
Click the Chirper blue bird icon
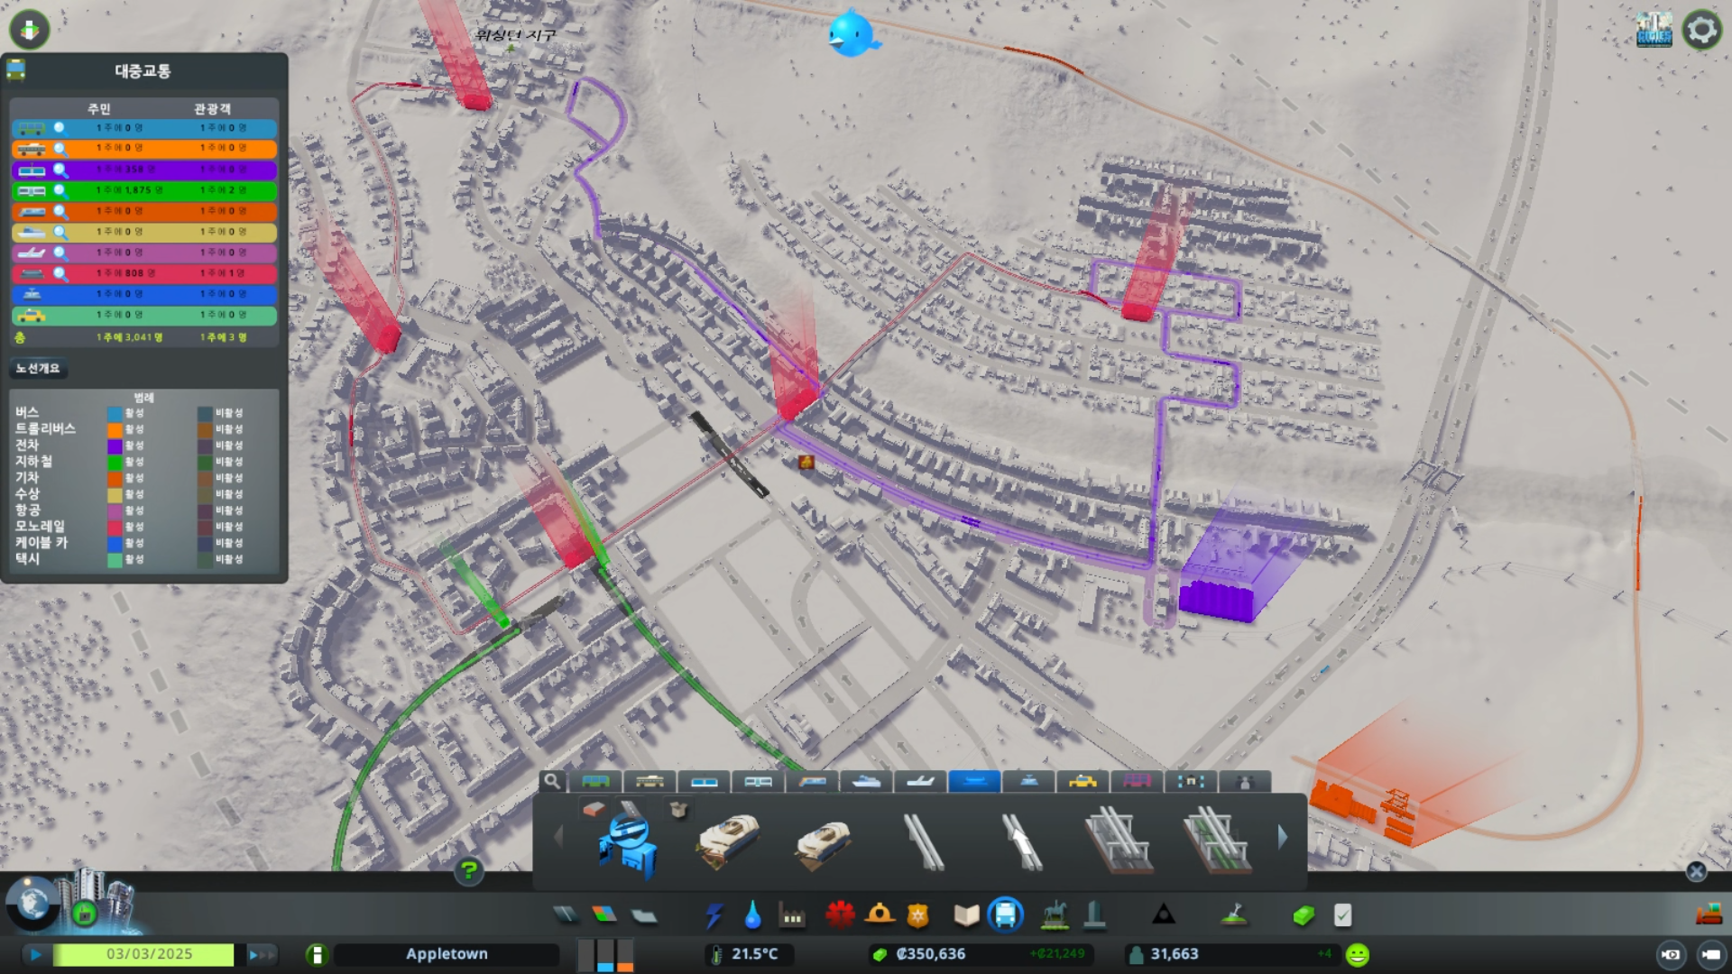coord(851,35)
